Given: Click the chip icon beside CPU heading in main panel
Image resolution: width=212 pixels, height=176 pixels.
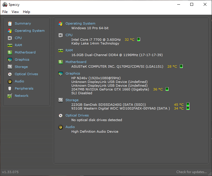Looking at the screenshot, I should (x=61, y=35).
